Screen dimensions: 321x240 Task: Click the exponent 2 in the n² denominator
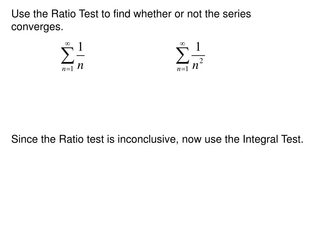tap(201, 61)
